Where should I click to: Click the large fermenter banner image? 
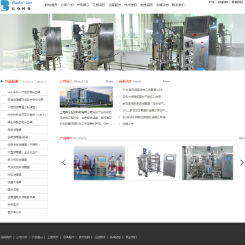point(122,42)
